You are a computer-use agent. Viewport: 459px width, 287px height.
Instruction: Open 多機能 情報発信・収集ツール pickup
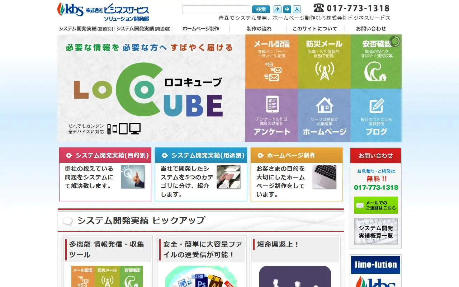coord(107,249)
